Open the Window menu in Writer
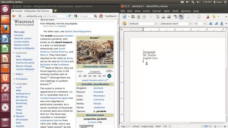 click(186, 11)
